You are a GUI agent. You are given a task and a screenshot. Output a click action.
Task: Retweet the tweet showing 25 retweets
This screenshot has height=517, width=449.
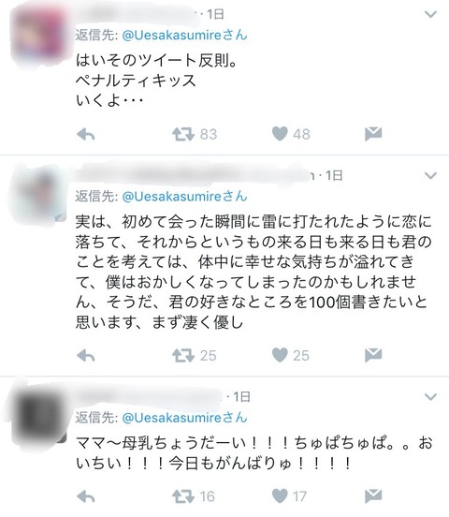point(183,356)
